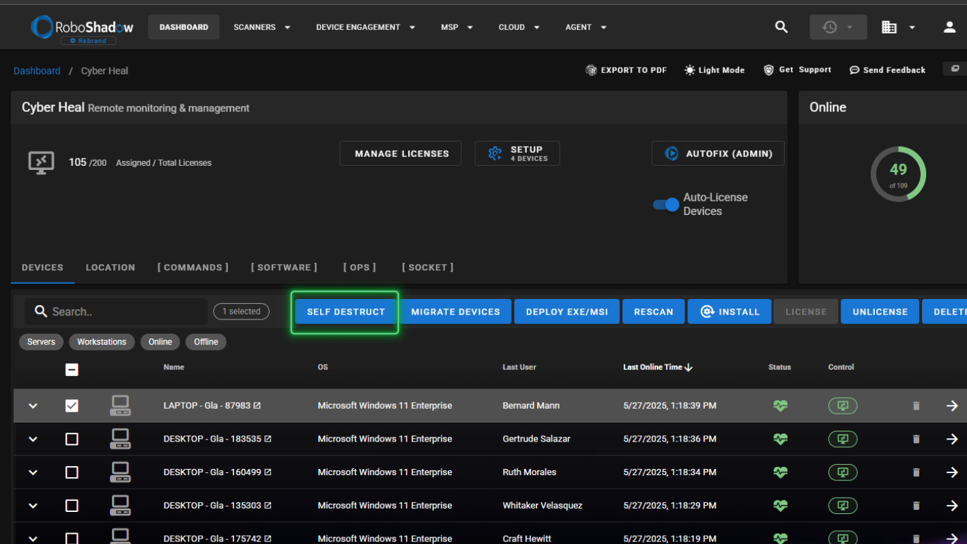967x544 pixels.
Task: Delete DESKTOP - Gla - 160499 via trash icon
Action: coord(917,473)
